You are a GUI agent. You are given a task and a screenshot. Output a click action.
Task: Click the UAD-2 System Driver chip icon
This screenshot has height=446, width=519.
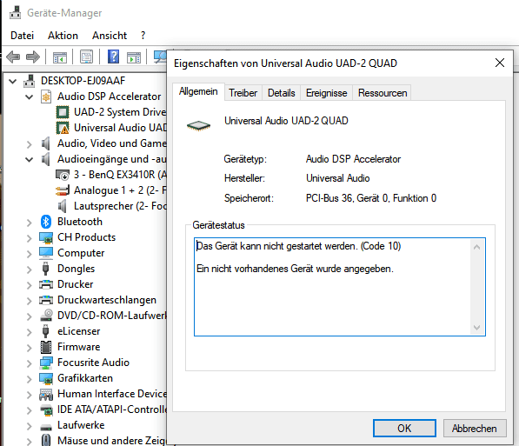click(x=63, y=112)
